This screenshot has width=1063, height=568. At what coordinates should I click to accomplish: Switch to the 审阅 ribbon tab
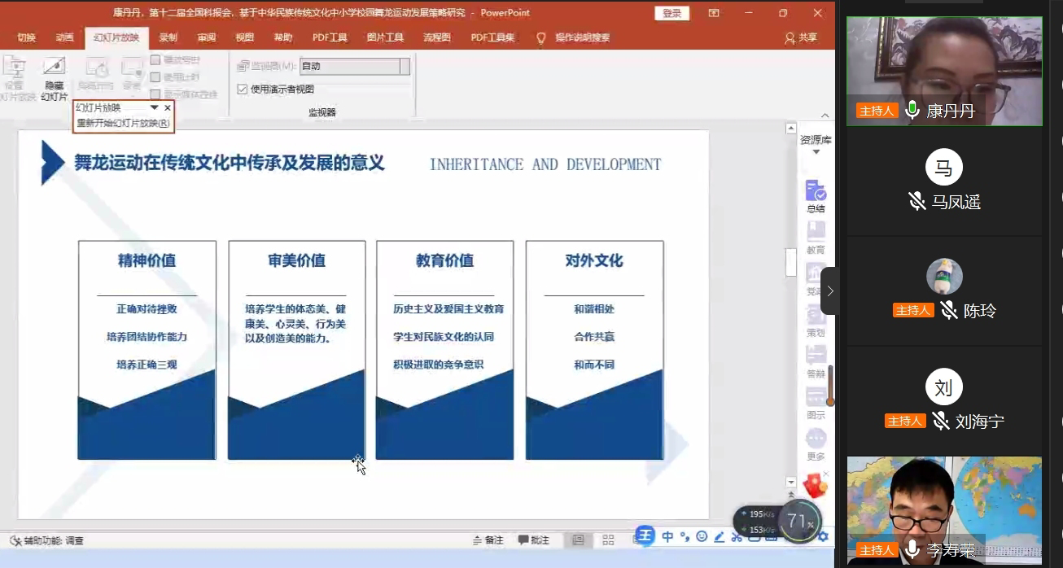click(207, 37)
